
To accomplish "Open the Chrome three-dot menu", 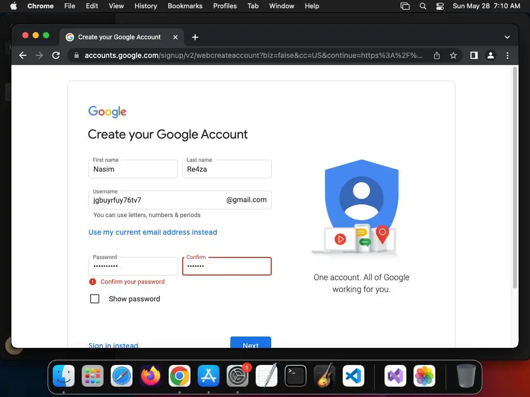I will click(507, 55).
